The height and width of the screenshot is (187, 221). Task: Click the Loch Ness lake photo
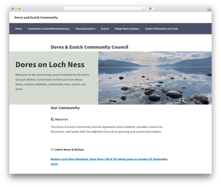[155, 78]
